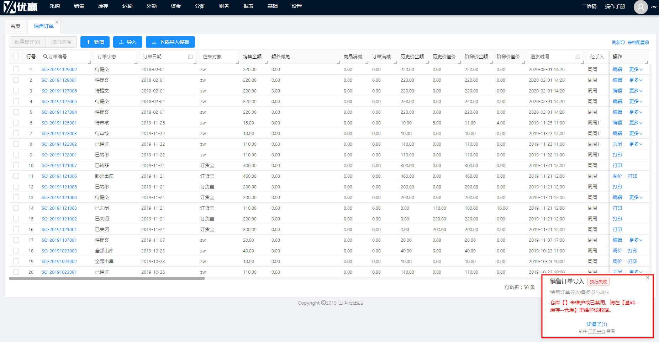Check the row for SO-20191129002
The width and height of the screenshot is (659, 342).
click(16, 69)
